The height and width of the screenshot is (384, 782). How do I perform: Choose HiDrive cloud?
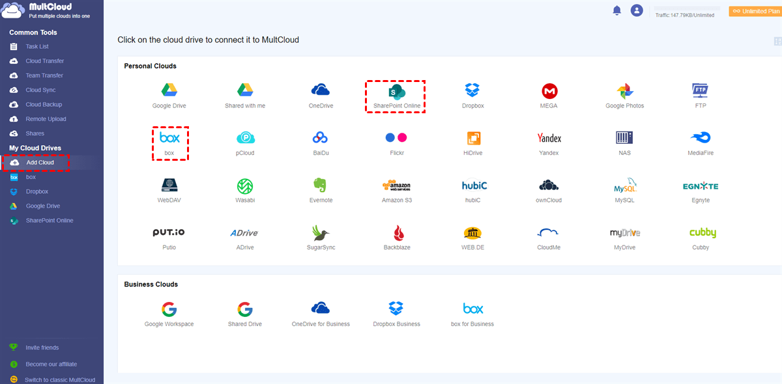coord(474,144)
